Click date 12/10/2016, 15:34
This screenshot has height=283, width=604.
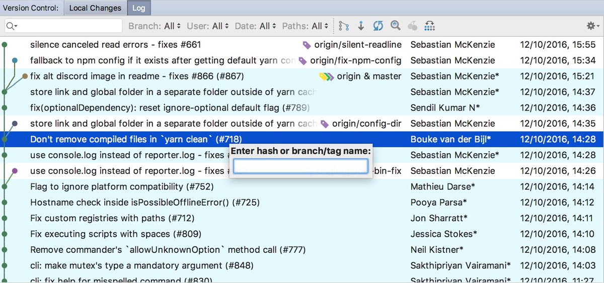[558, 60]
